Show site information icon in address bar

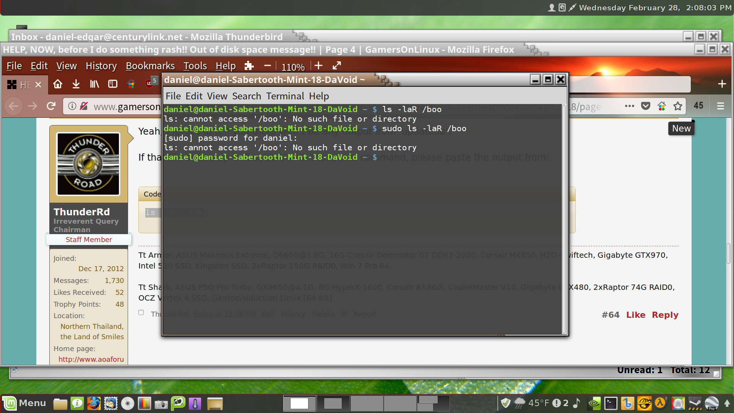pos(72,106)
